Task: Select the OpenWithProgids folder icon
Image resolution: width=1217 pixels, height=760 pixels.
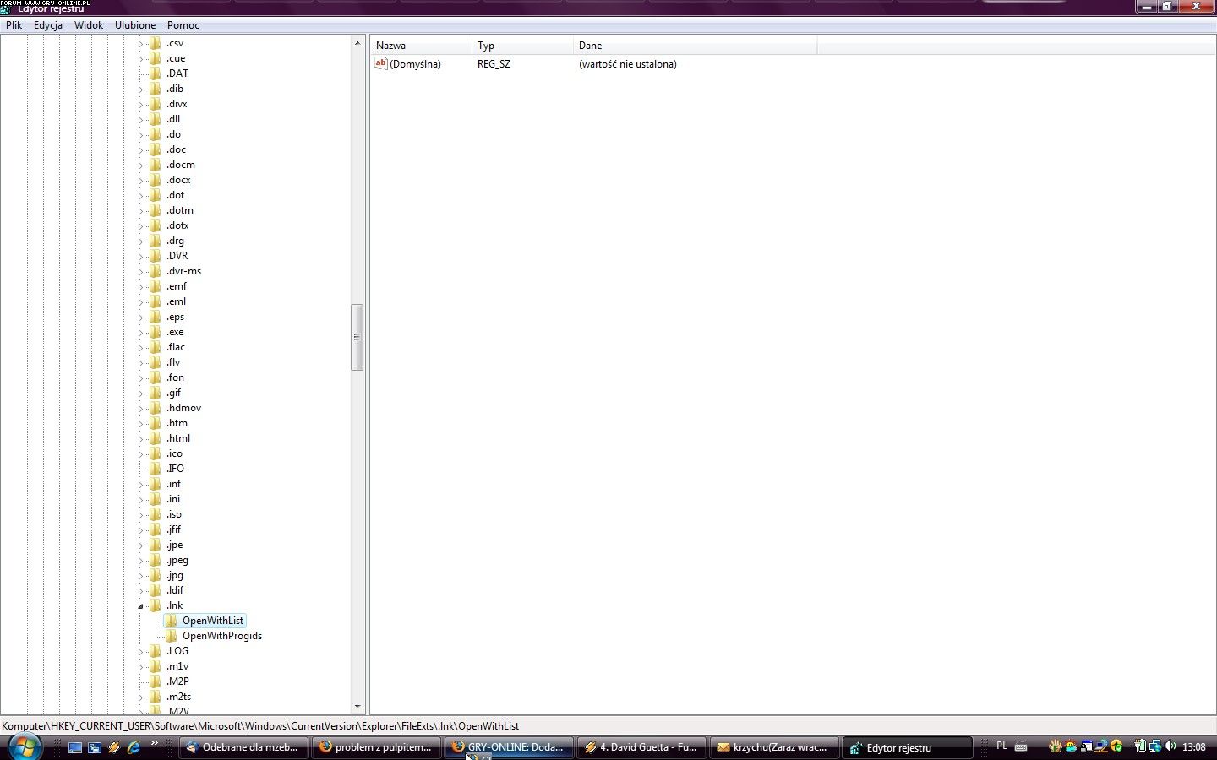Action: (172, 636)
